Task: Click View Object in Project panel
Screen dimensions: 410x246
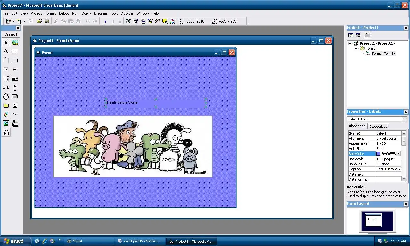Action: pos(358,35)
